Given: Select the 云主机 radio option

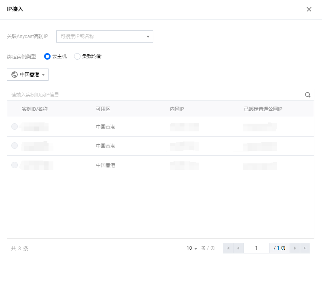Looking at the screenshot, I should 47,56.
